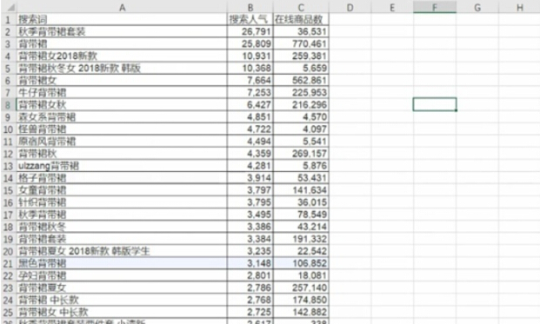The image size is (540, 324).
Task: Click cell with value 3,148
Action: pyautogui.click(x=250, y=263)
